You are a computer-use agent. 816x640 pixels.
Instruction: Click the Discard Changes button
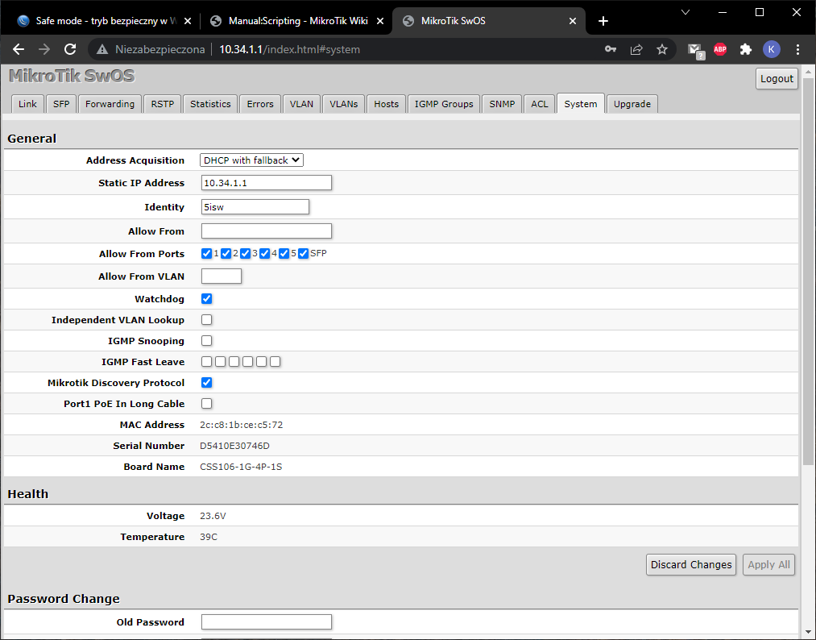click(x=691, y=564)
